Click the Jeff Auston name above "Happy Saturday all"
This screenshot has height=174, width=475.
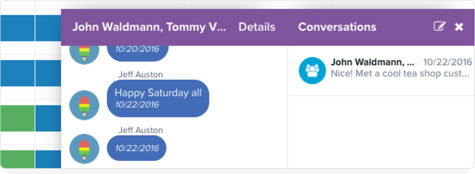[x=140, y=75]
